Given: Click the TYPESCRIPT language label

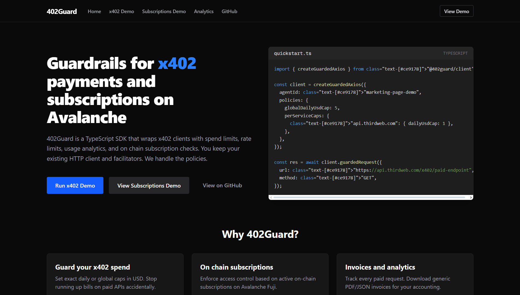Looking at the screenshot, I should (x=455, y=53).
